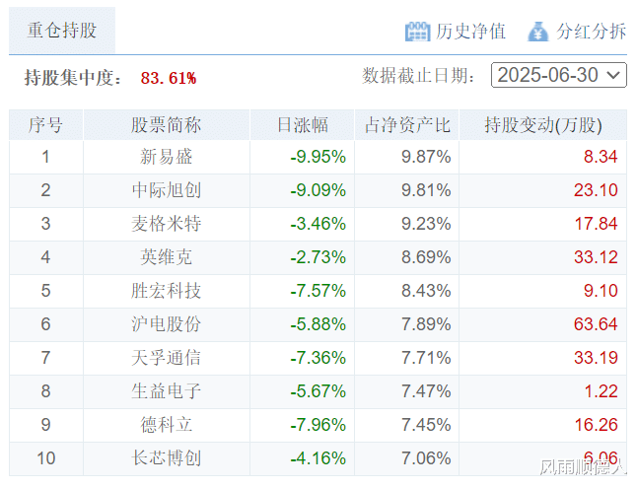Click the 7.71% net asset ratio
Viewport: 637px width, 488px height.
click(x=426, y=358)
